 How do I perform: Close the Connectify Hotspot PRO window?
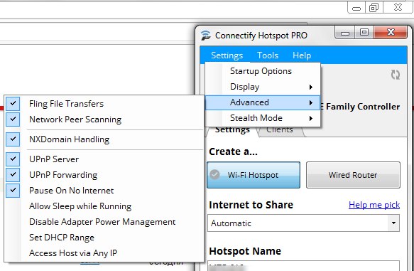(391, 33)
